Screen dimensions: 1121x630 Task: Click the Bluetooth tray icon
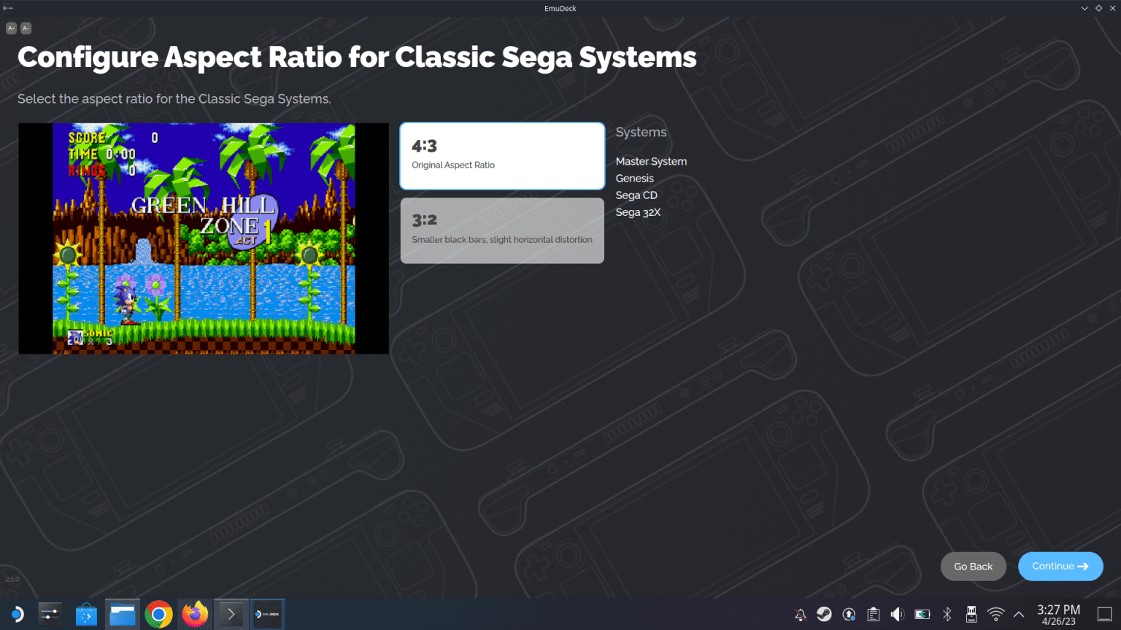click(x=947, y=613)
